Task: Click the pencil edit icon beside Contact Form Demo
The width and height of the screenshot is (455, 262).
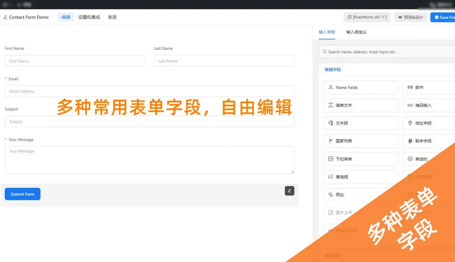Action: tap(5, 17)
